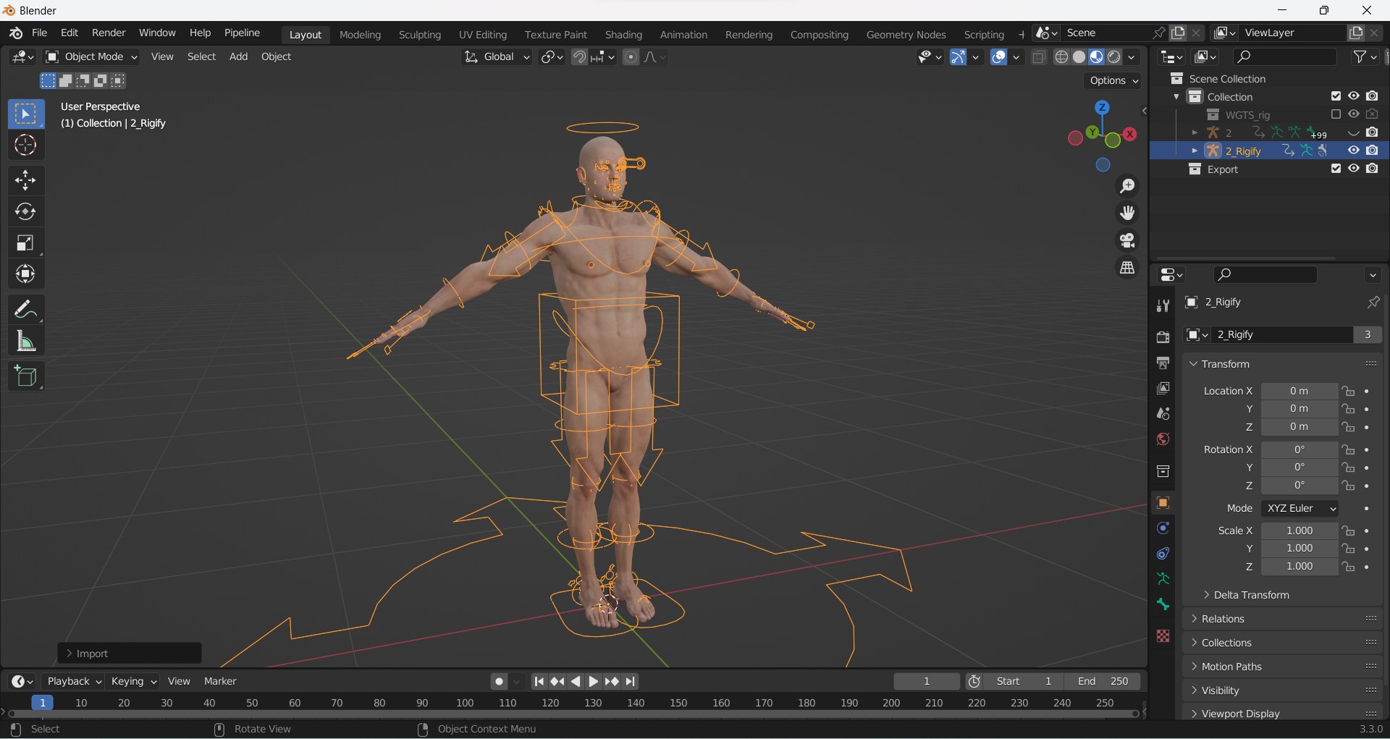Toggle gizmo display button

(x=958, y=57)
